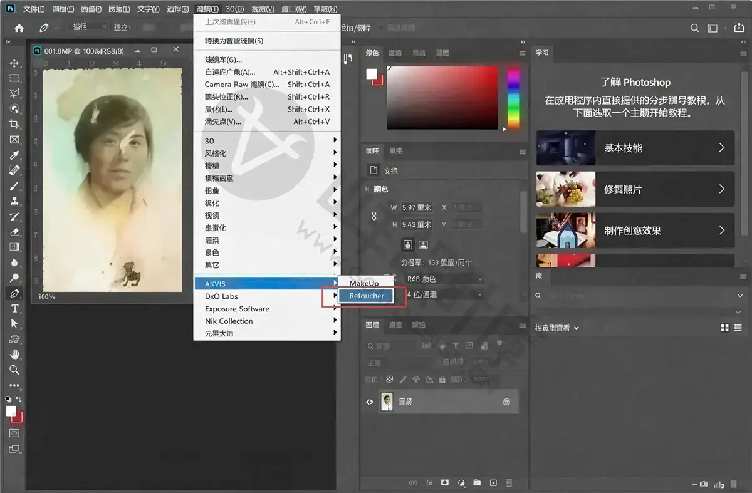Open the 制作创意效果 tutorial card
Viewport: 752px width, 493px height.
click(635, 231)
